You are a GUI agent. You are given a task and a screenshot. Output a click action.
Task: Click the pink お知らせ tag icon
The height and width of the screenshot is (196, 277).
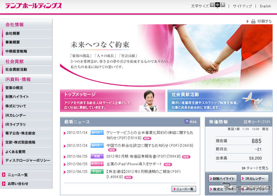pyautogui.click(x=97, y=164)
